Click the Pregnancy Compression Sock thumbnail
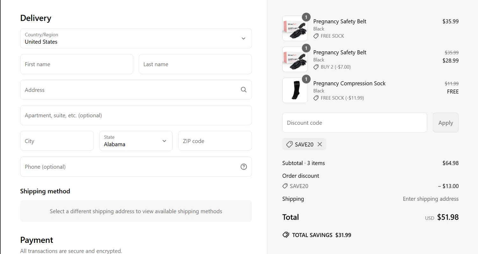The width and height of the screenshot is (478, 254). [x=295, y=91]
